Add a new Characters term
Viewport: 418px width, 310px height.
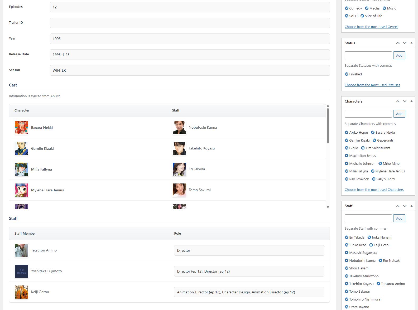tap(399, 114)
